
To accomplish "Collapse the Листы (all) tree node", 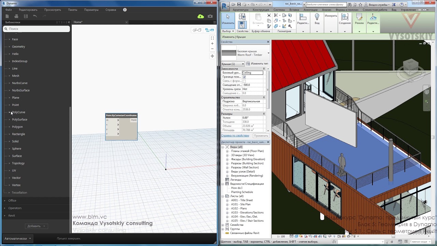I will pos(223,196).
